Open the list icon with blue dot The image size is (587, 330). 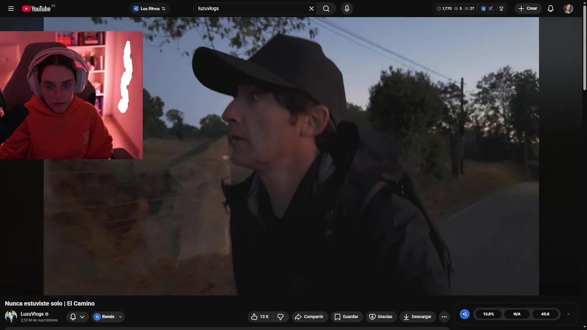point(491,9)
